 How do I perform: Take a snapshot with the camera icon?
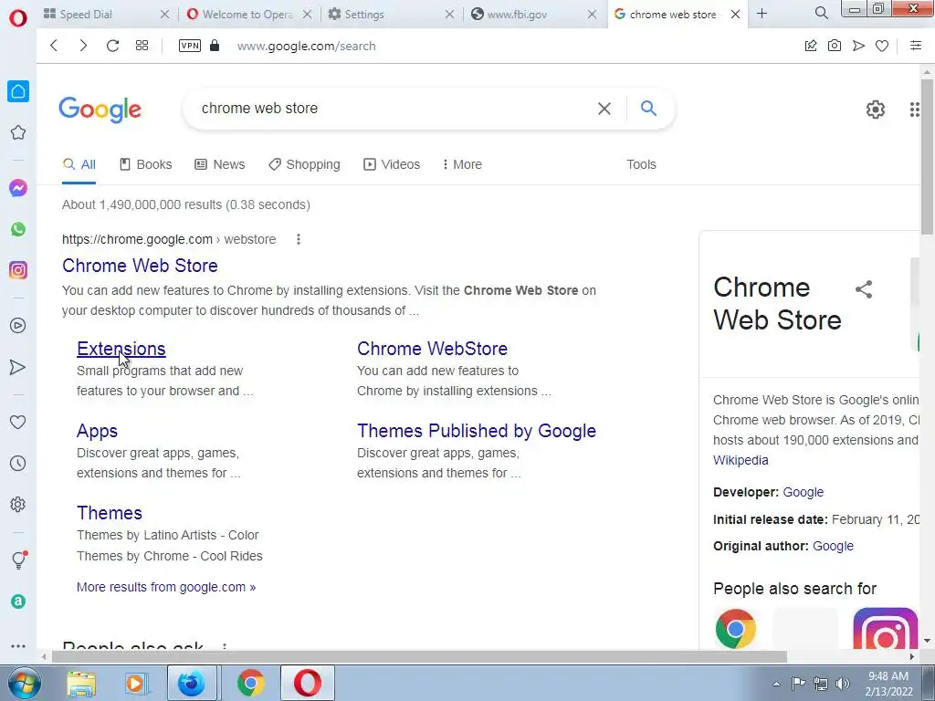[x=835, y=46]
